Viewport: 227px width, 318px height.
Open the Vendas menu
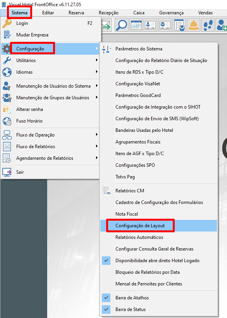pyautogui.click(x=205, y=13)
